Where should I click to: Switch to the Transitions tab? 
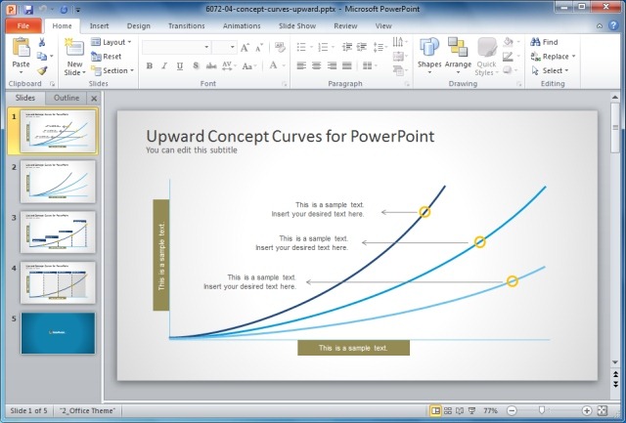(x=187, y=26)
